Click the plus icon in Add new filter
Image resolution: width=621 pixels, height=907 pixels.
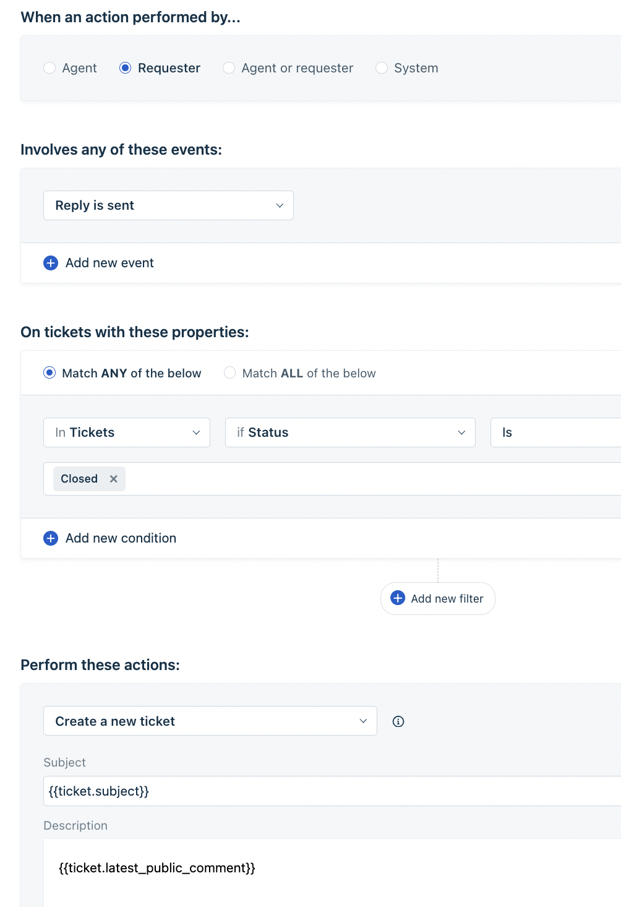tap(398, 598)
